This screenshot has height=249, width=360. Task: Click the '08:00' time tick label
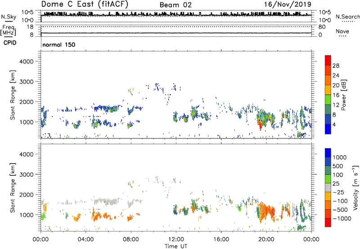pos(131,240)
